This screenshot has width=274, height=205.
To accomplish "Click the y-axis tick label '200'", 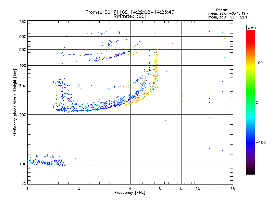I will [23, 115].
